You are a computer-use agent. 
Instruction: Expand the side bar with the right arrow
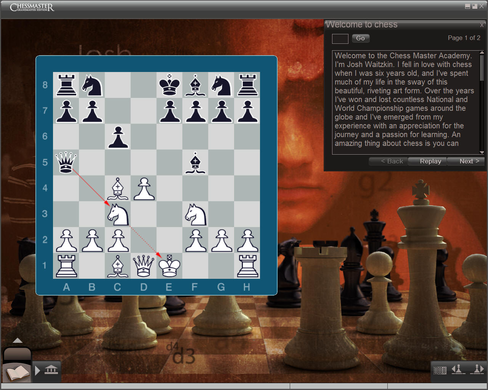coord(37,370)
